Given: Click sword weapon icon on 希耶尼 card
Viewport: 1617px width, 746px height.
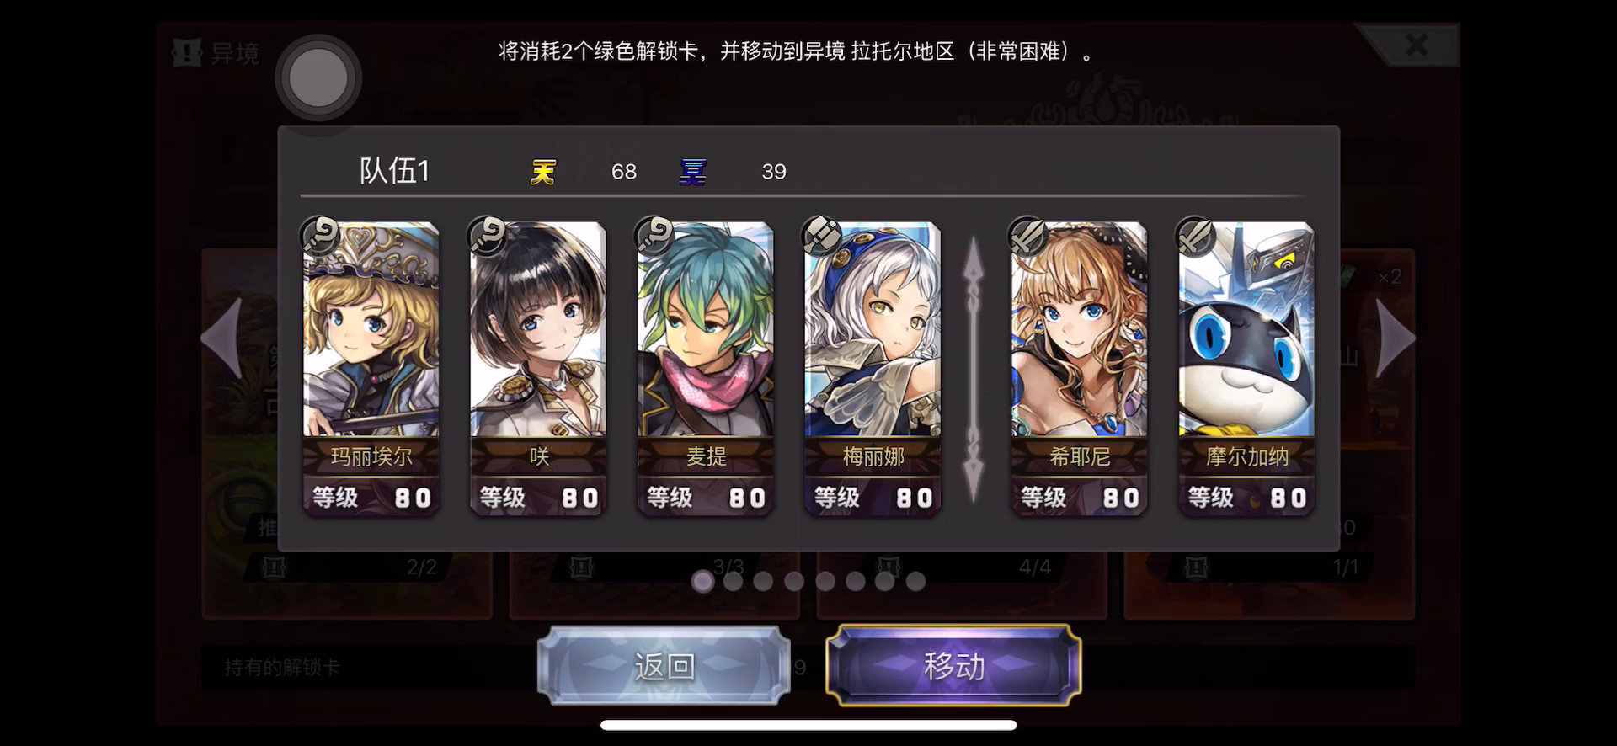Looking at the screenshot, I should click(x=1027, y=235).
